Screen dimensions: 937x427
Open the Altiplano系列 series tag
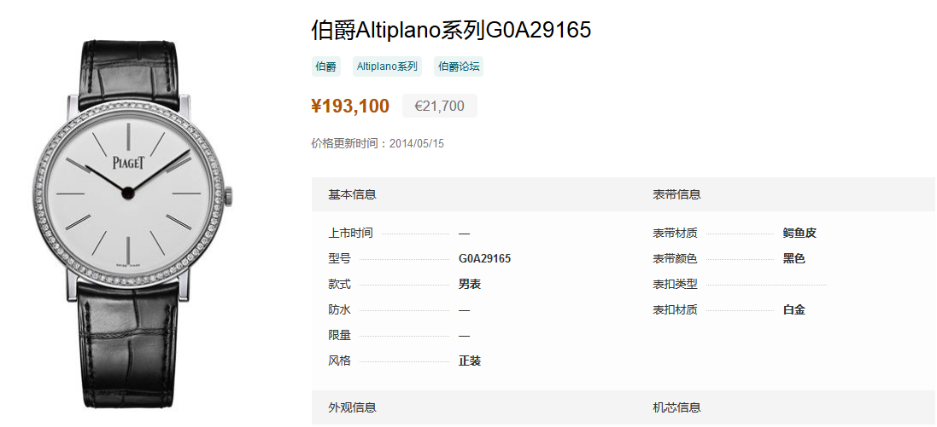pyautogui.click(x=387, y=66)
